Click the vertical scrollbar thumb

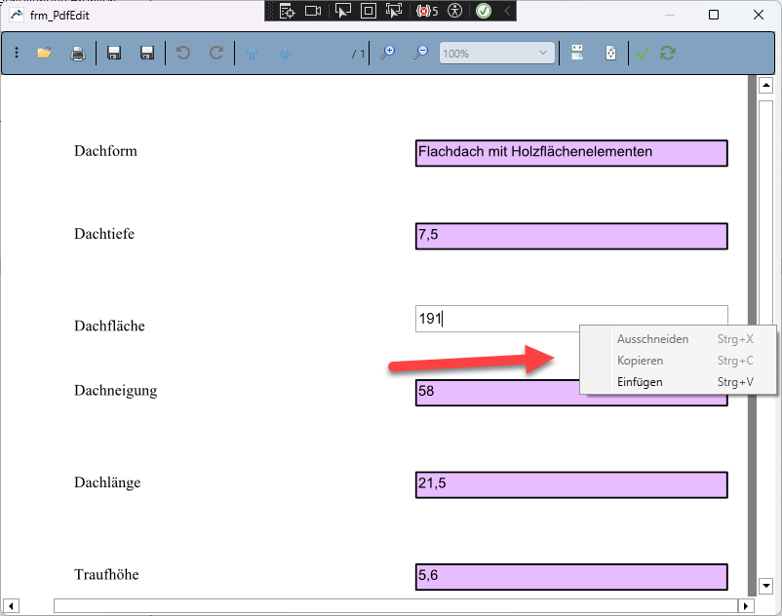click(x=766, y=214)
